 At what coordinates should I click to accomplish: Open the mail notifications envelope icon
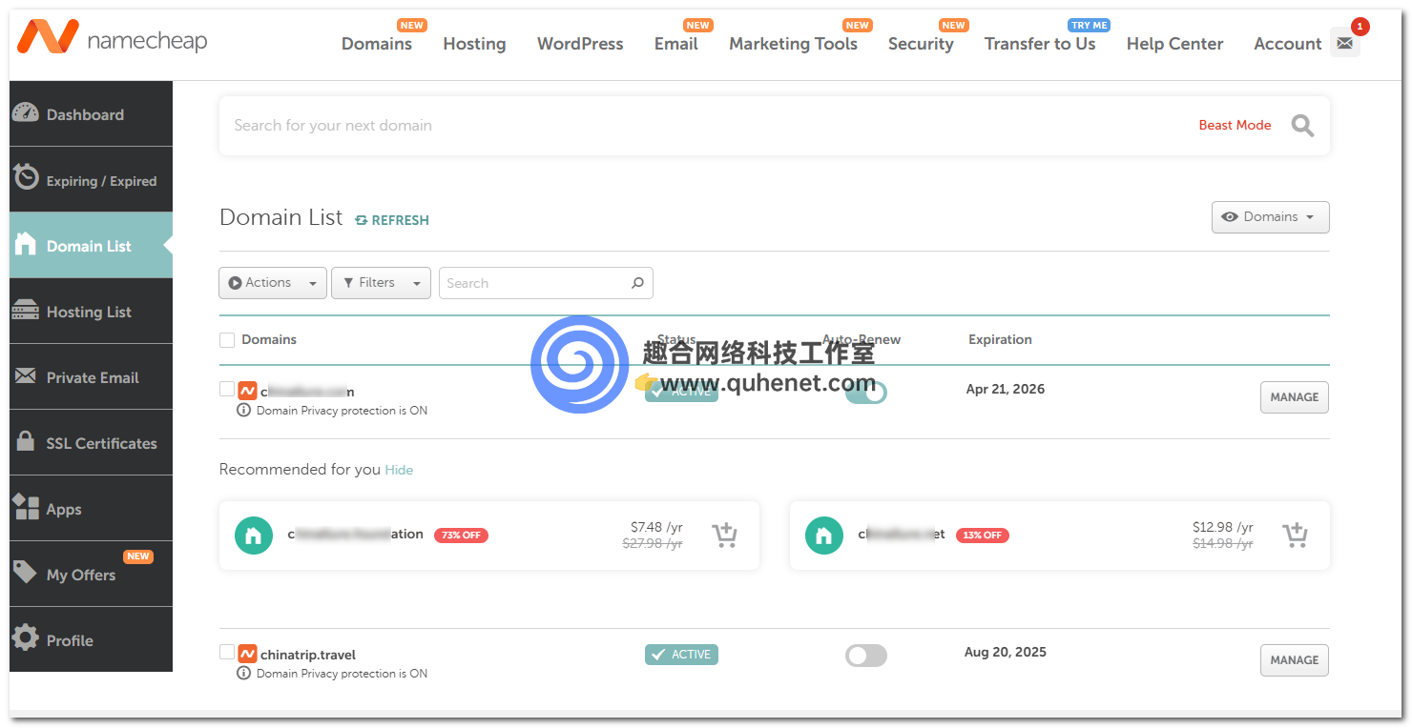(1344, 43)
